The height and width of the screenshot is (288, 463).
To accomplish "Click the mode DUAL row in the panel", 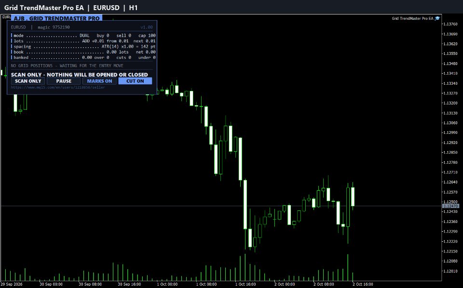I will click(x=83, y=35).
